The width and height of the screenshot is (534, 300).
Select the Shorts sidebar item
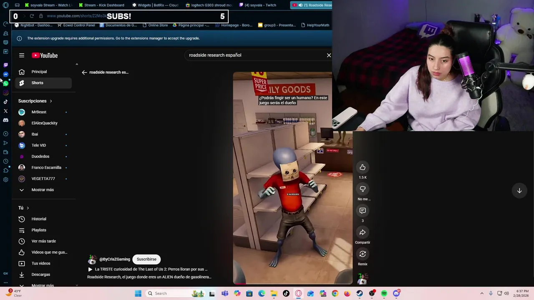43,83
